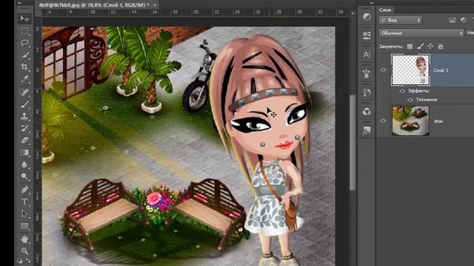Image resolution: width=474 pixels, height=266 pixels.
Task: Select the Quick Selection tool
Action: pyautogui.click(x=24, y=55)
